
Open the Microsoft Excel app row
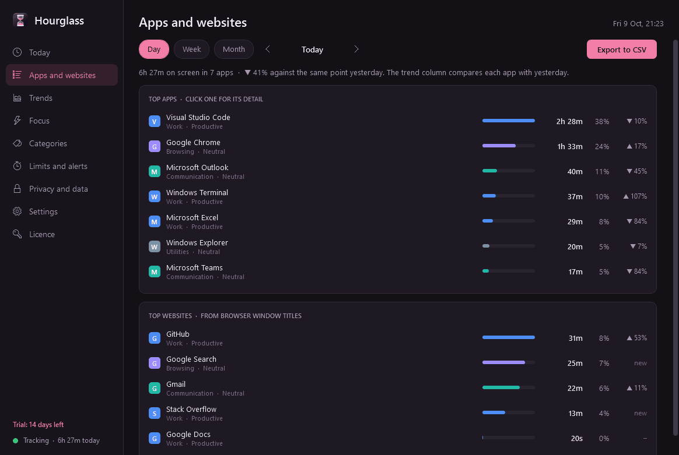397,221
